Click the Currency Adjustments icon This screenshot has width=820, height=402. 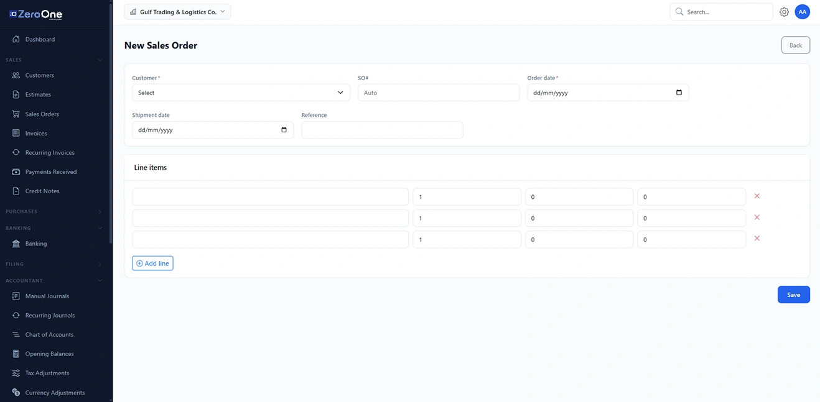point(16,392)
